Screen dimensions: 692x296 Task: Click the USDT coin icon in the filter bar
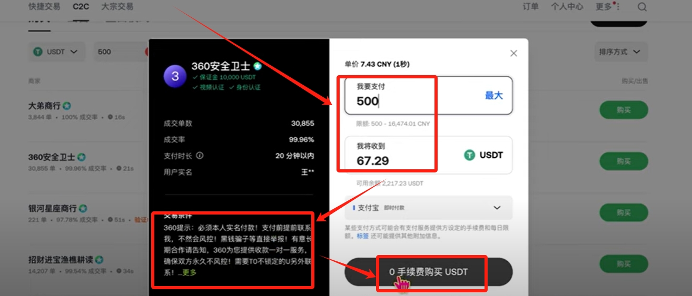[x=38, y=52]
